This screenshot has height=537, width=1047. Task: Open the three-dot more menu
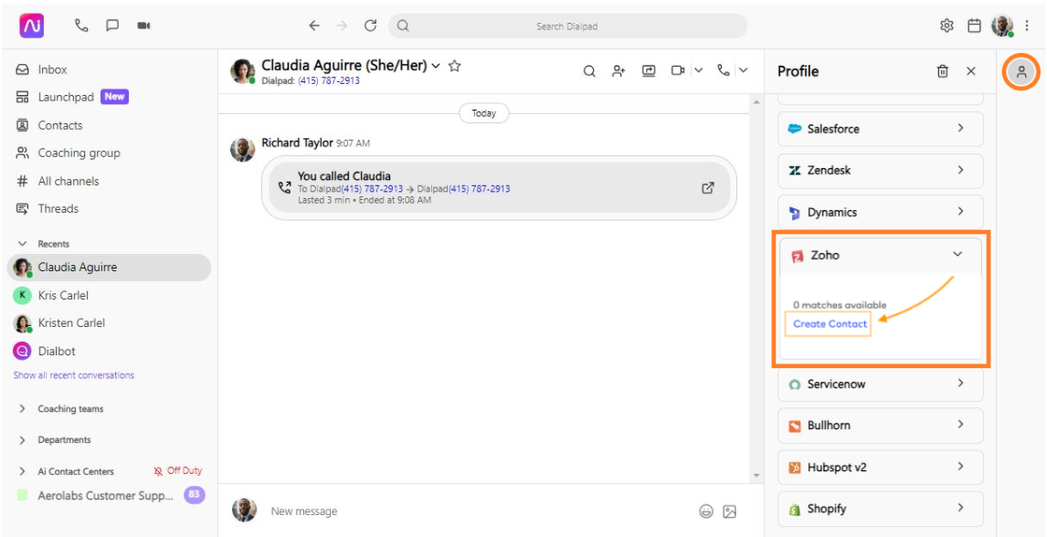[x=1027, y=26]
